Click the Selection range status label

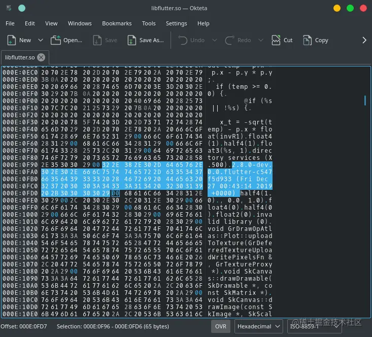click(113, 326)
